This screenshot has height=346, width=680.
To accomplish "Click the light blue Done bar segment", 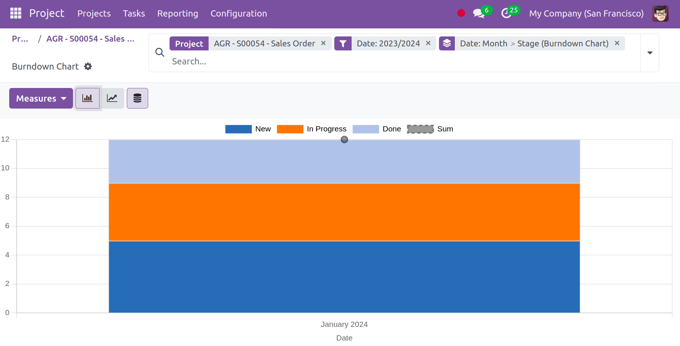I will [344, 161].
